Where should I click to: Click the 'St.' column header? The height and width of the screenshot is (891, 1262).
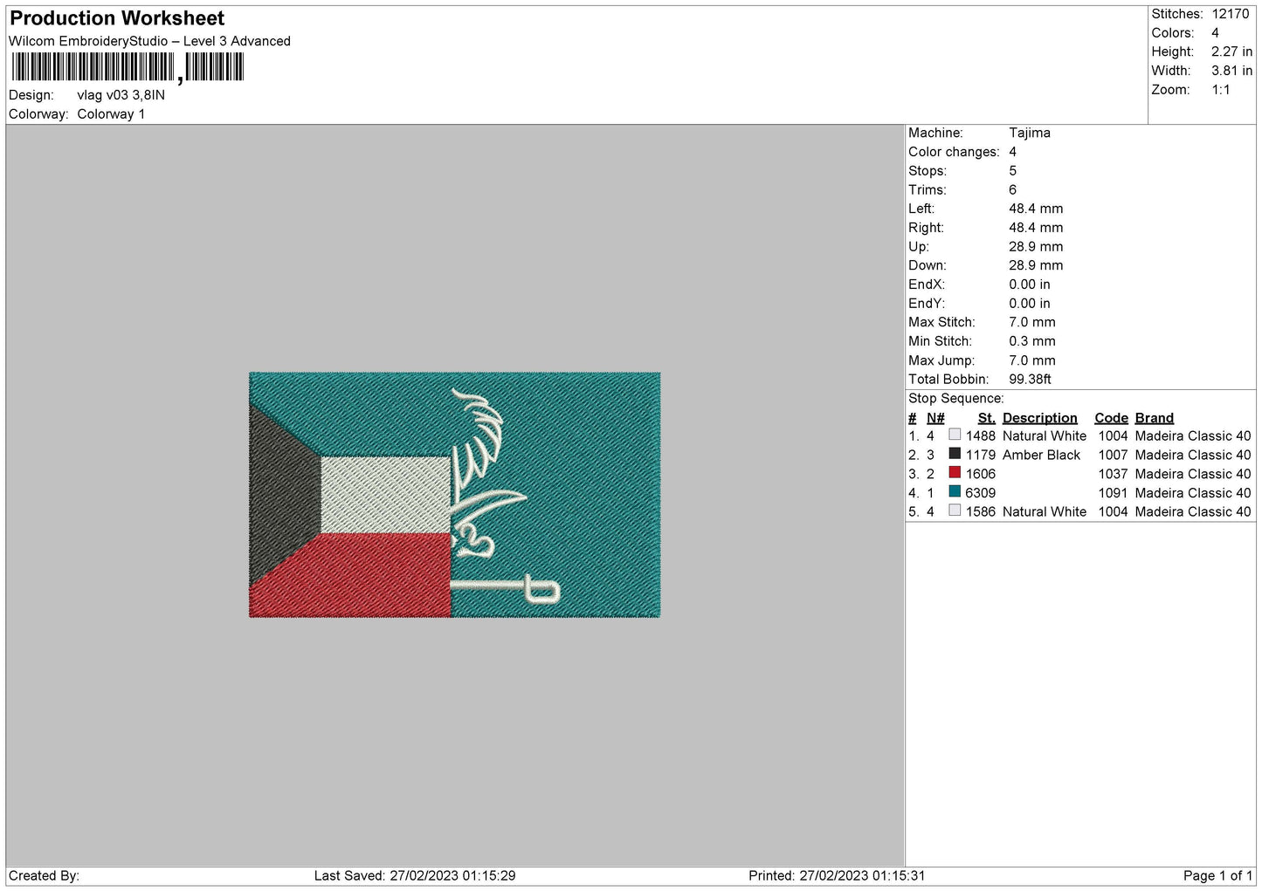[987, 418]
